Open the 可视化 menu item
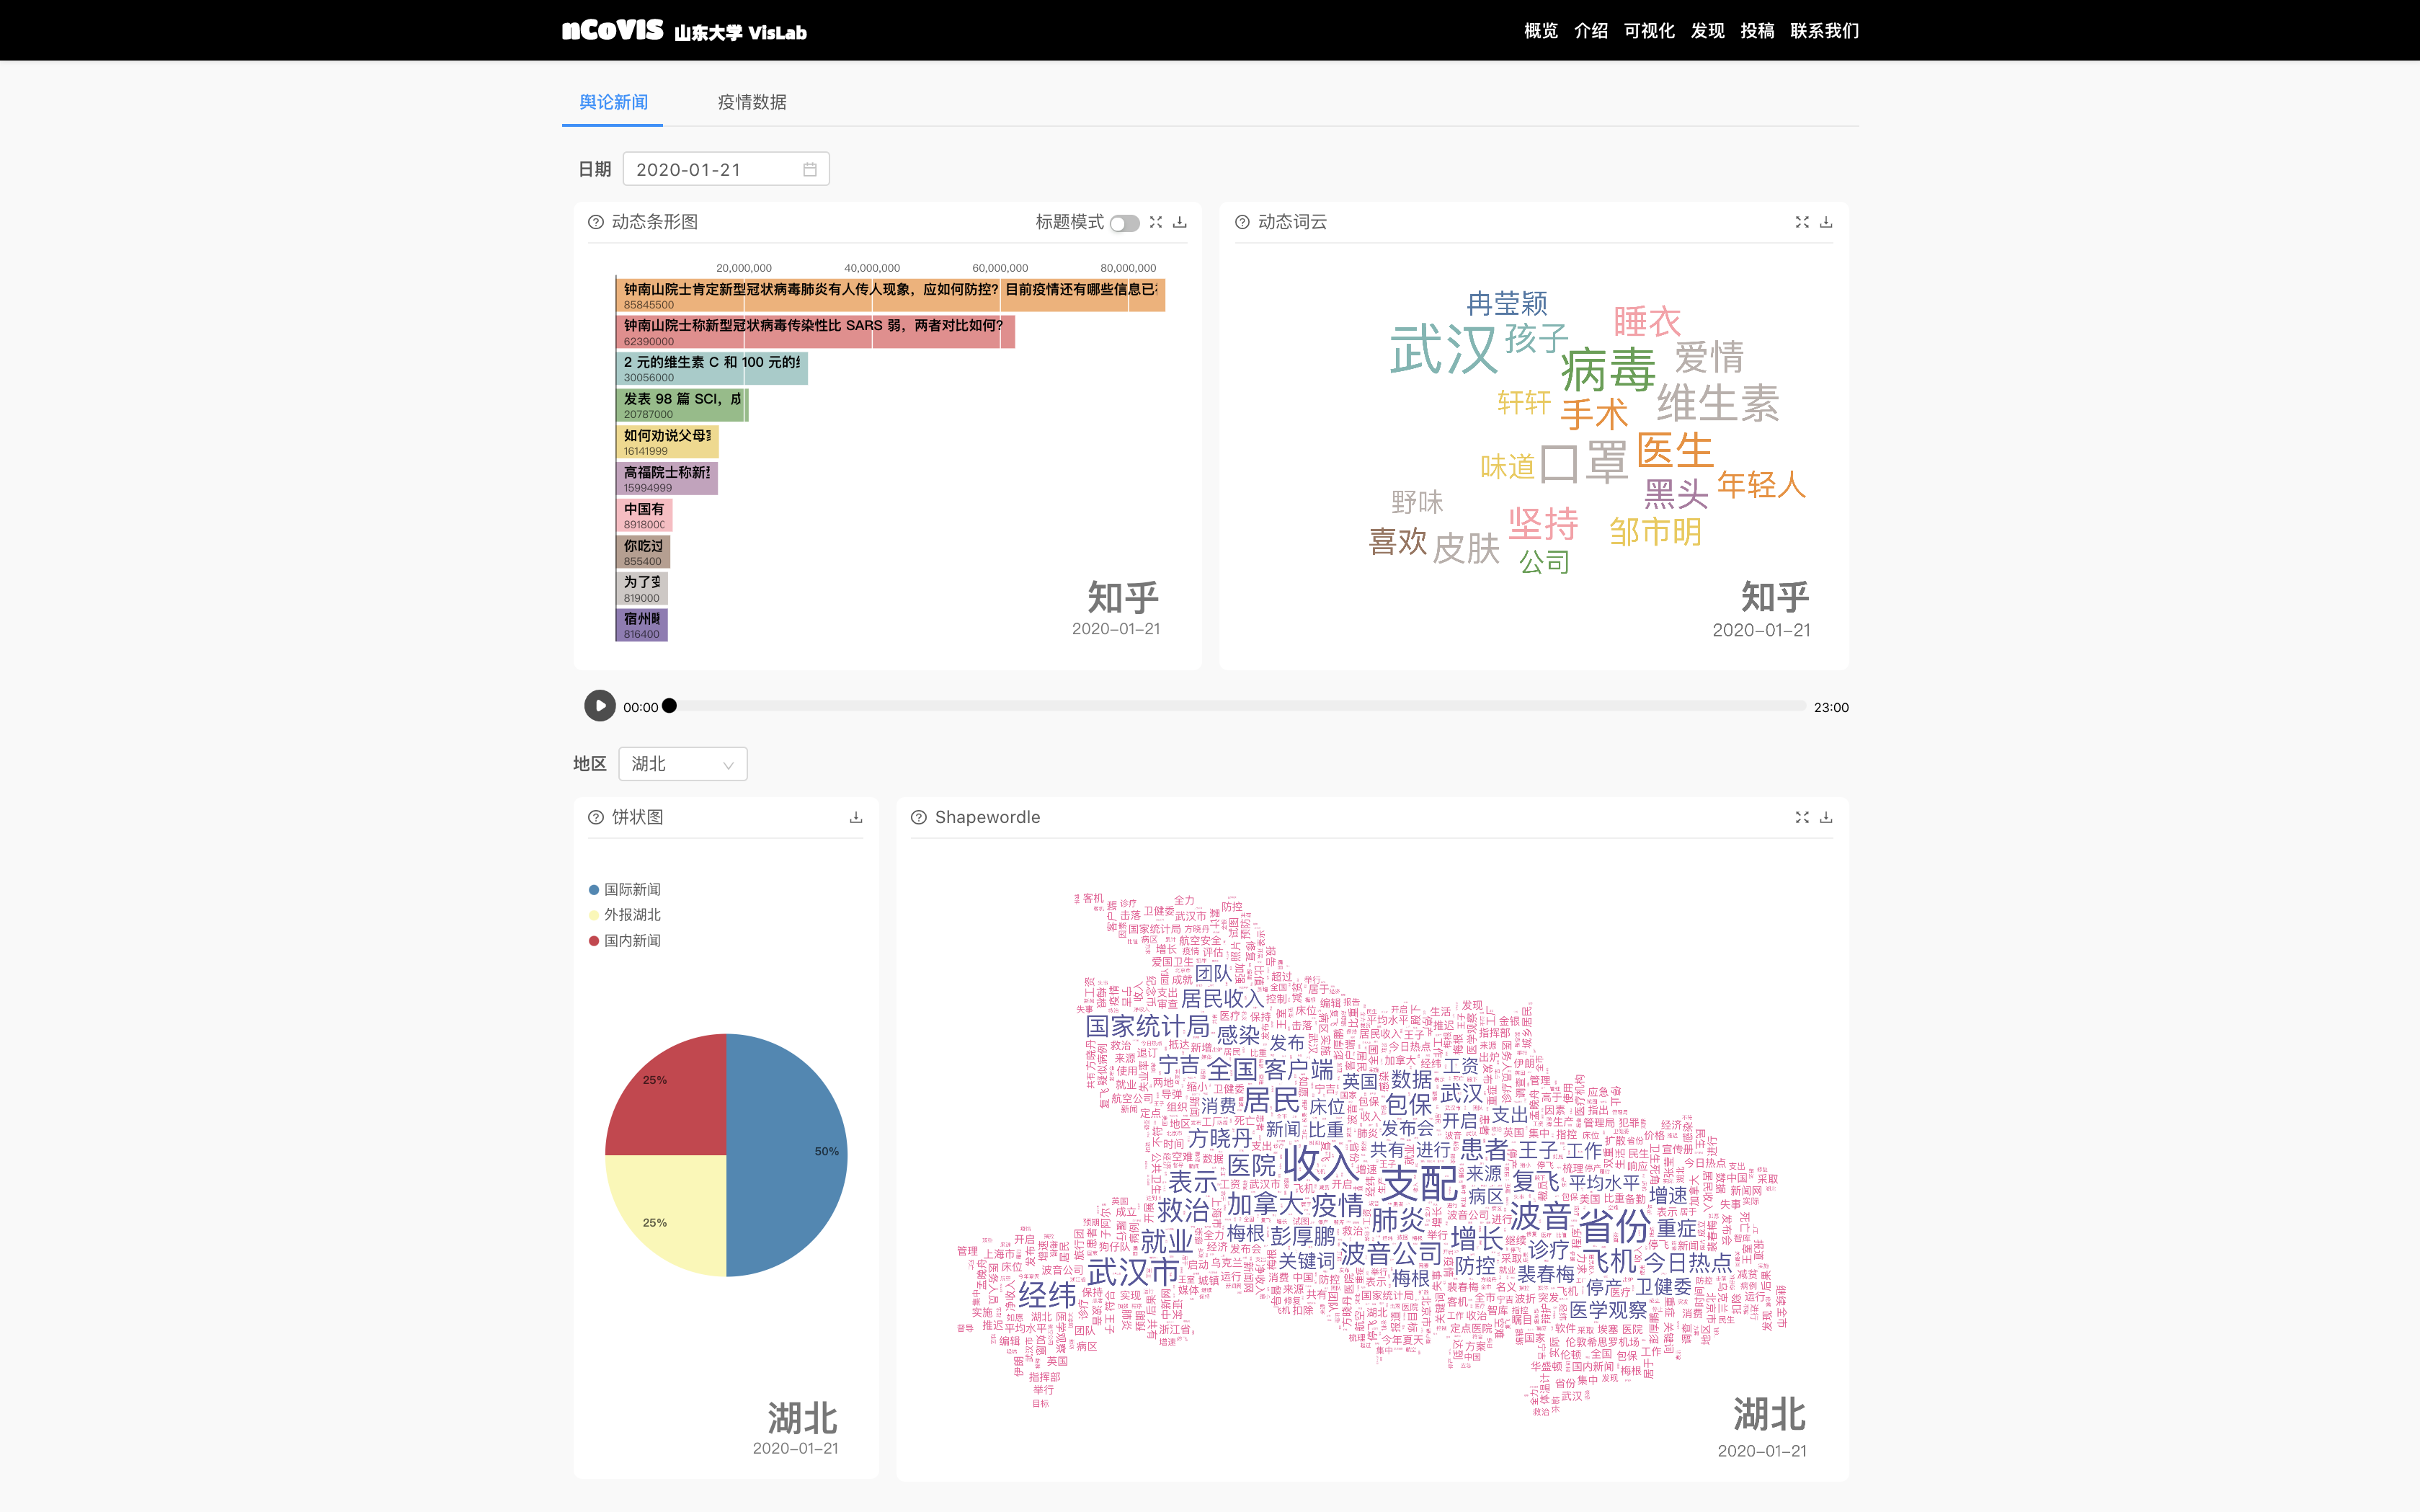 pos(1649,31)
